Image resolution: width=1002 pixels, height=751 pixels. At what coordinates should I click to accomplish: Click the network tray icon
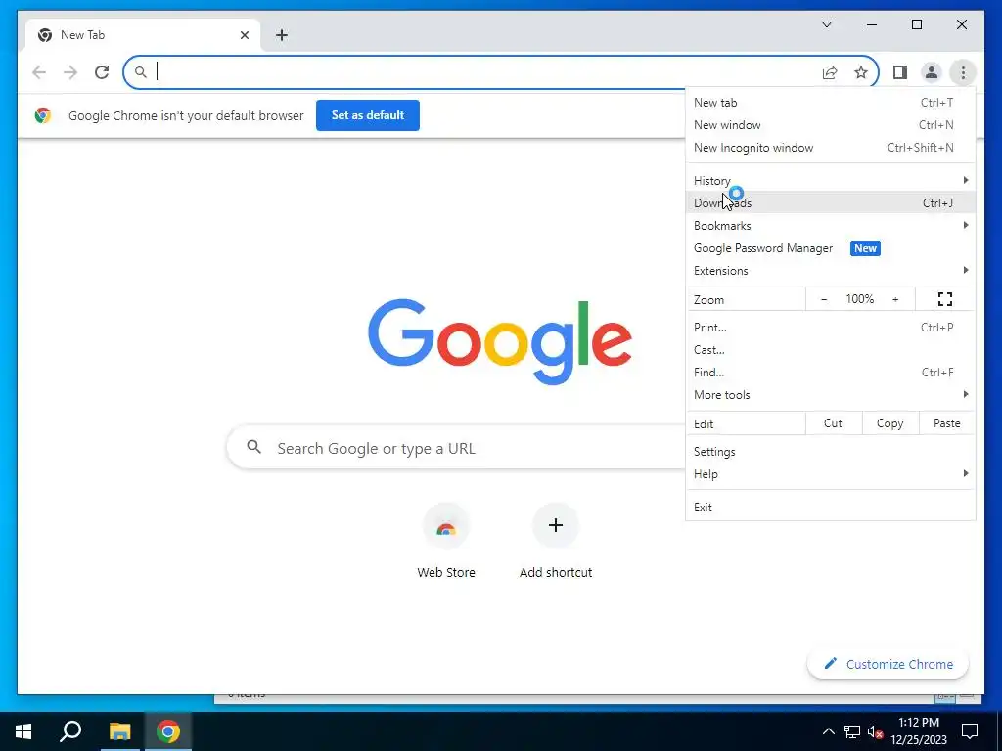point(852,731)
